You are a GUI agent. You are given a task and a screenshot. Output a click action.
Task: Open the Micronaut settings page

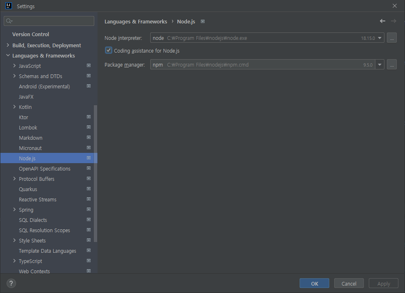tap(30, 148)
